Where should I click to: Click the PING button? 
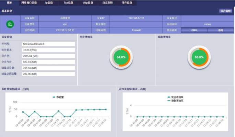[x=194, y=30]
